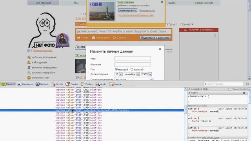This screenshot has height=141, width=251.
Task: Click the найти друзей link
Action: 39,62
